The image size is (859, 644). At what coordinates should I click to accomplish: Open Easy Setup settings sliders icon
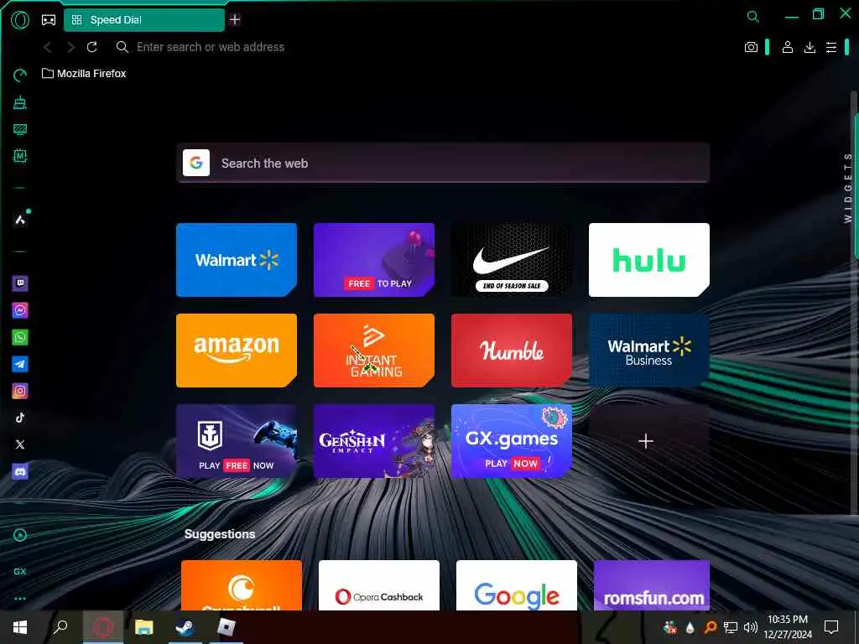point(831,47)
